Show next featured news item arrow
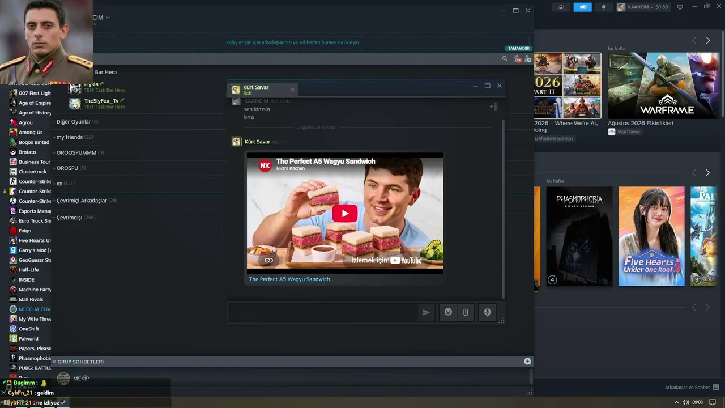 click(x=707, y=40)
